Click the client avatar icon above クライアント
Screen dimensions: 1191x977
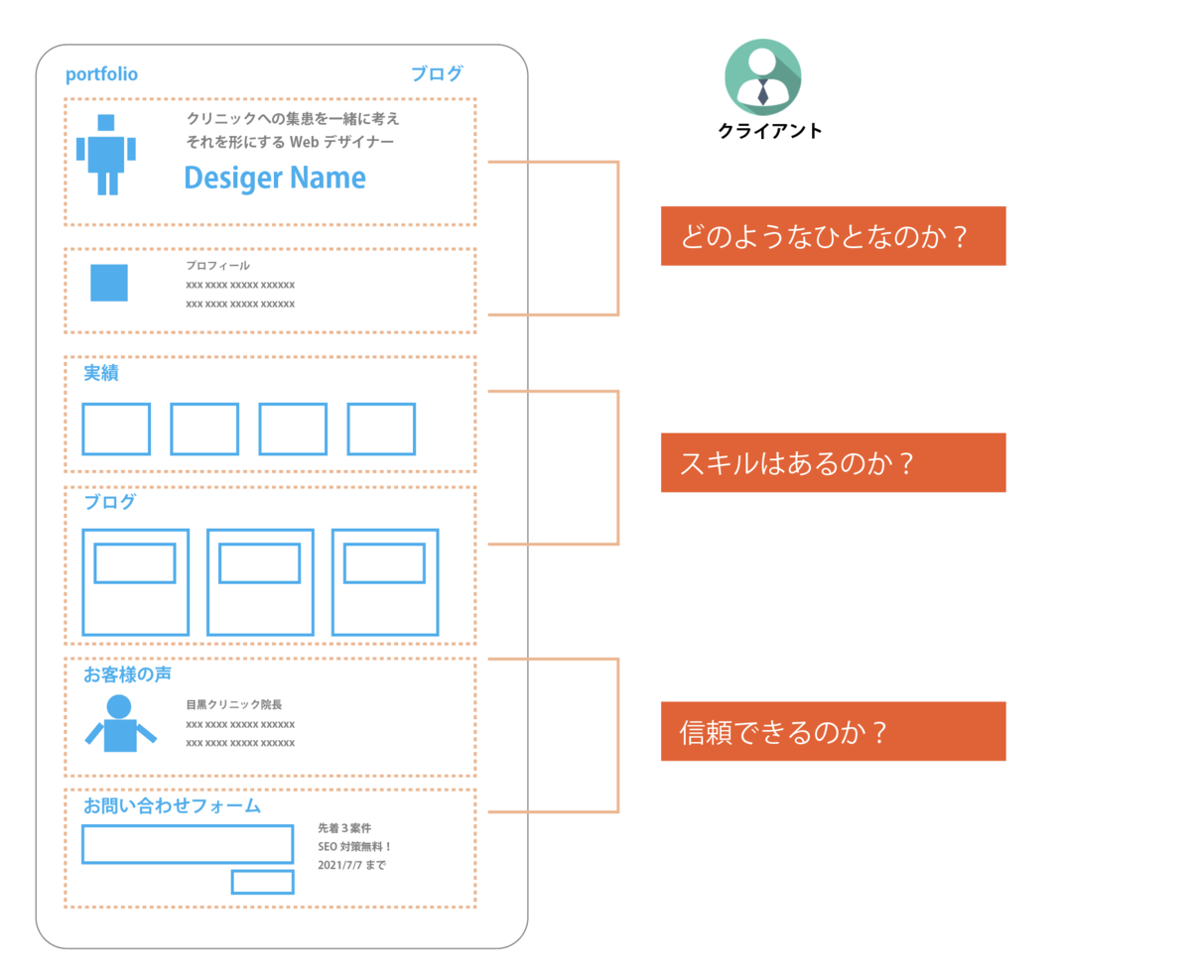point(763,77)
